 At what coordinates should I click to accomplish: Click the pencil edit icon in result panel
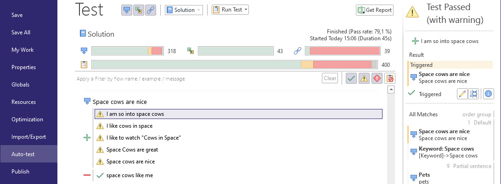point(463,94)
